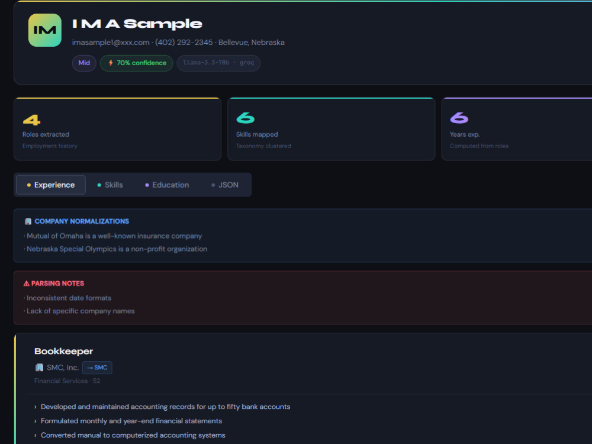Select the Years exp. stat card

click(x=516, y=129)
